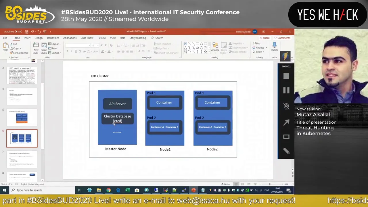Open the Arrange menu
The height and width of the screenshot is (207, 368).
coord(215,48)
